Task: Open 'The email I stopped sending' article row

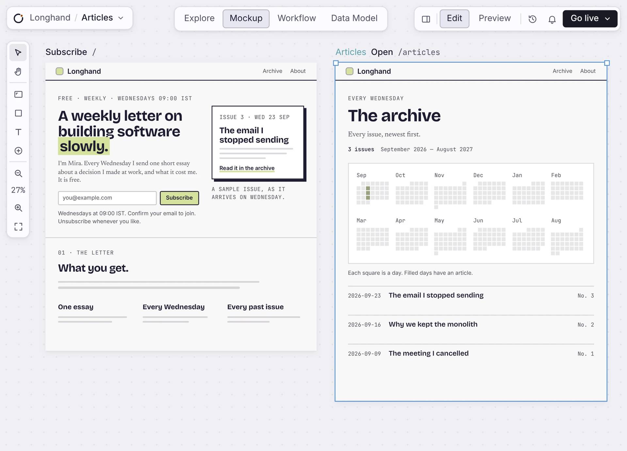Action: click(471, 296)
